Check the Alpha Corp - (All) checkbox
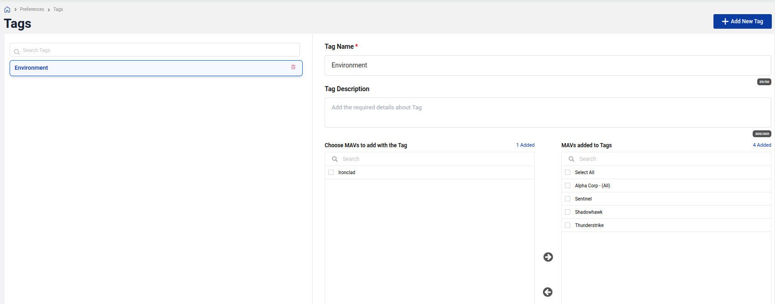This screenshot has width=775, height=304. 568,185
